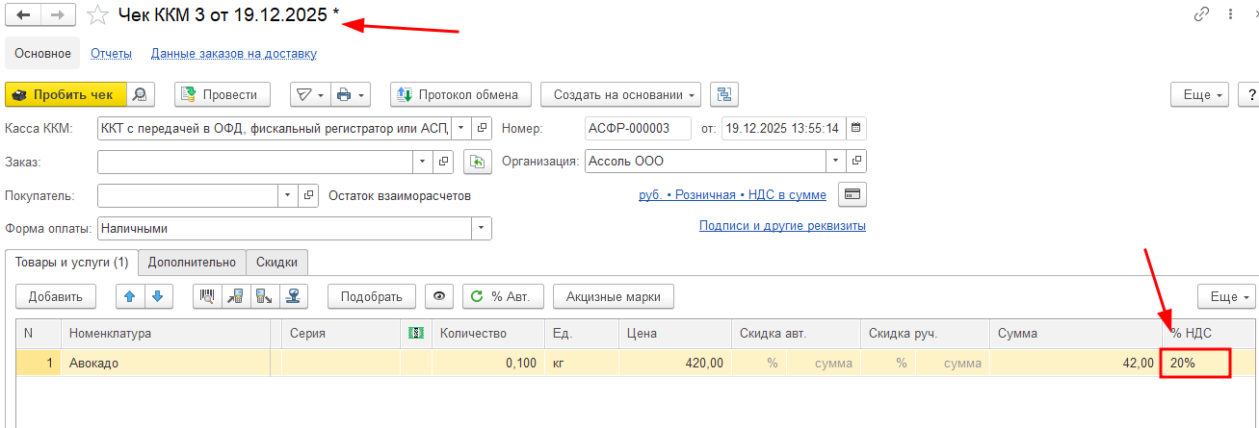1259x428 pixels.
Task: Click the Покупатель input field
Action: pos(188,195)
